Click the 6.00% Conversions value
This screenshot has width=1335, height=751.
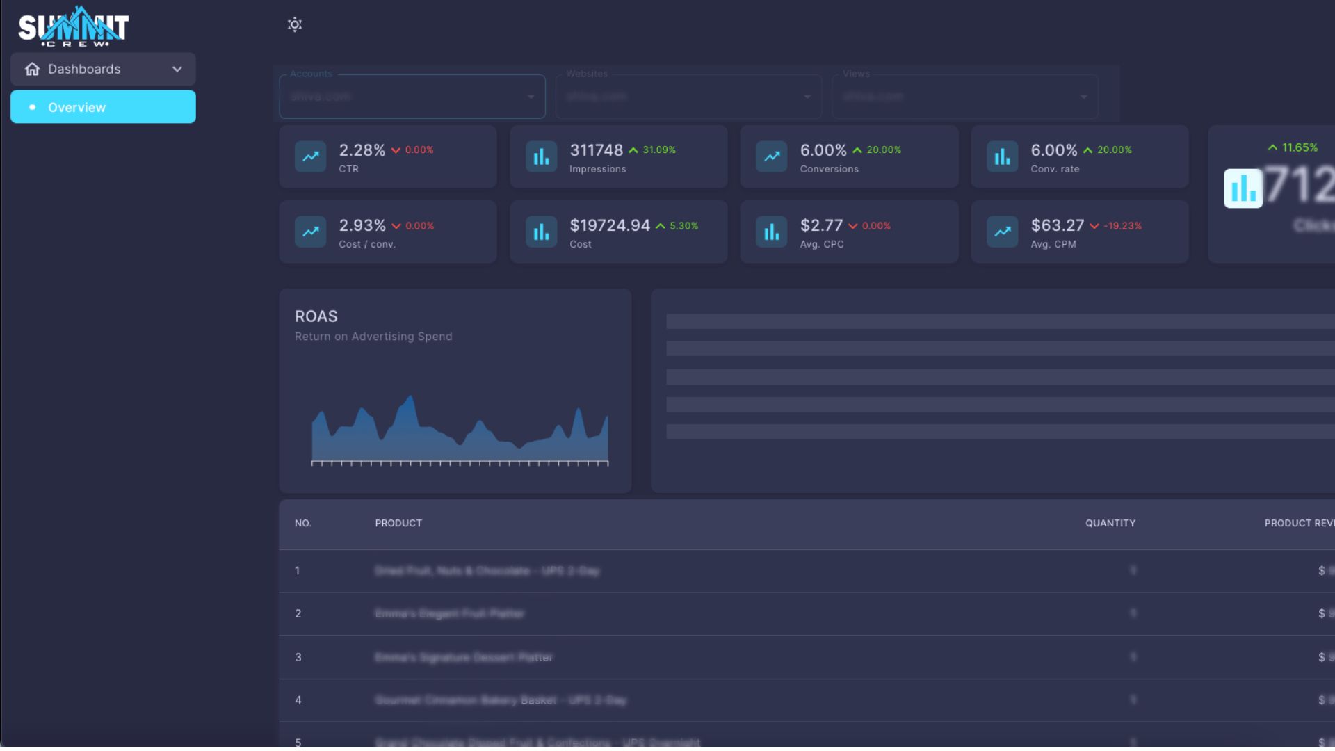pos(823,150)
